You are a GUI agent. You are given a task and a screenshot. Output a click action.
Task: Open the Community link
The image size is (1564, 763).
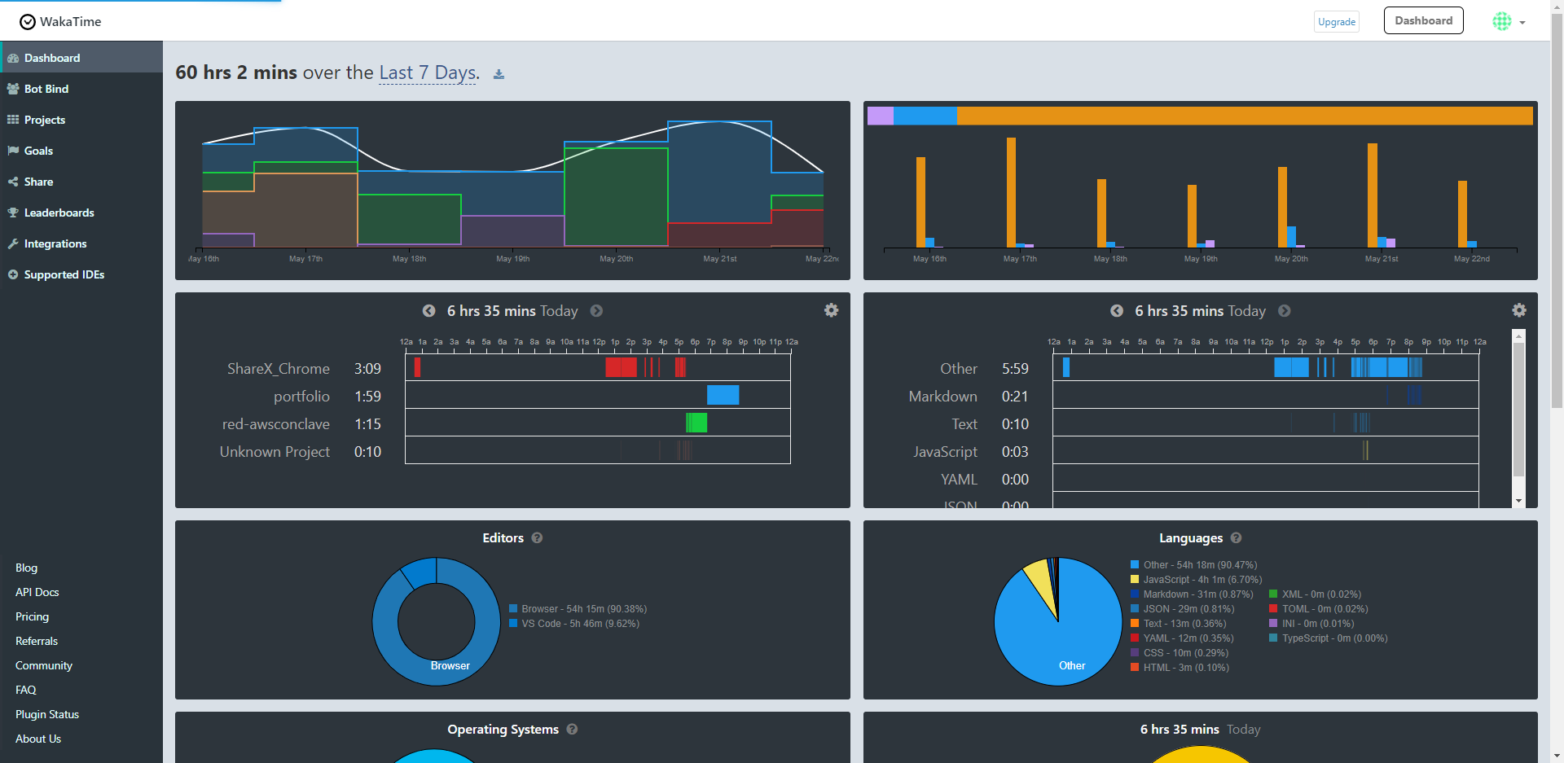(x=44, y=665)
